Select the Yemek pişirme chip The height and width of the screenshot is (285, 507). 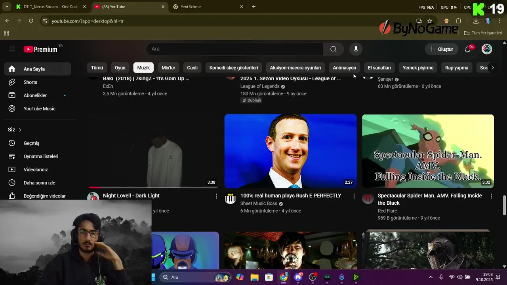pyautogui.click(x=418, y=68)
